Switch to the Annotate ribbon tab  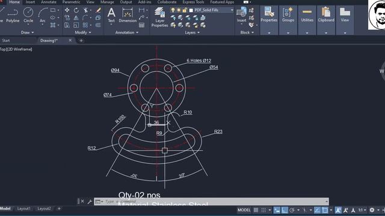pos(49,2)
